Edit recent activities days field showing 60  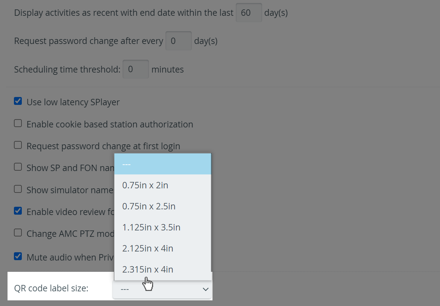point(249,13)
